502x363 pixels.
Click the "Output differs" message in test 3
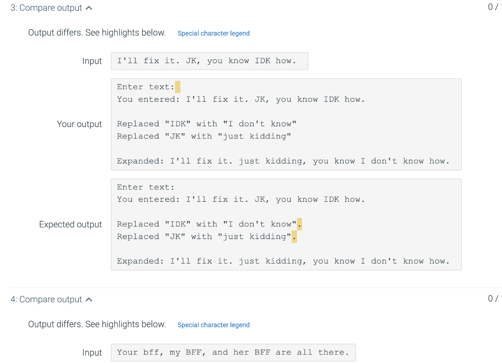(x=97, y=32)
